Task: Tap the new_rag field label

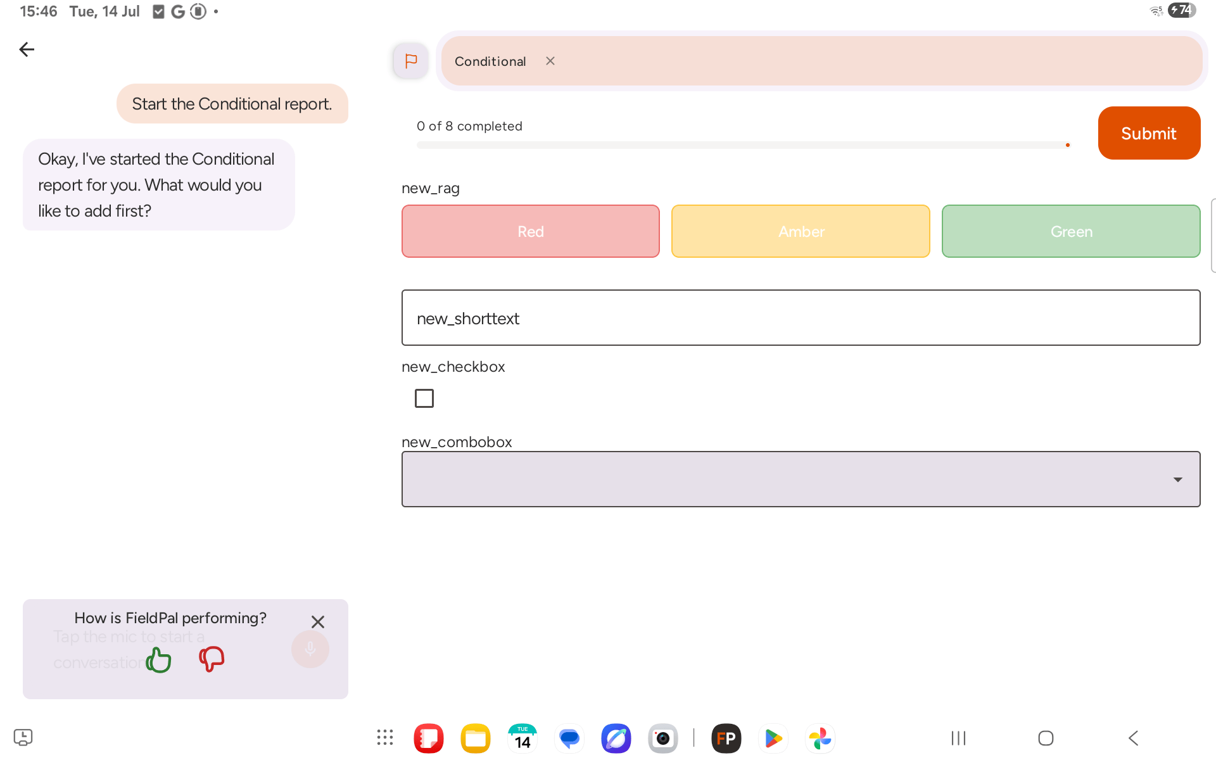Action: pos(431,188)
